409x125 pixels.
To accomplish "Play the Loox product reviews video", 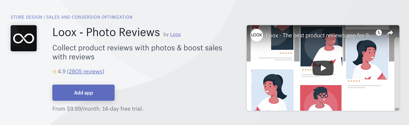I will pyautogui.click(x=323, y=68).
